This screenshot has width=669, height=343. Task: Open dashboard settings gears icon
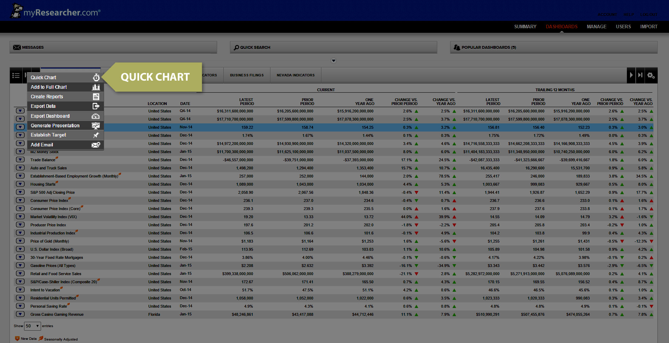pos(651,75)
